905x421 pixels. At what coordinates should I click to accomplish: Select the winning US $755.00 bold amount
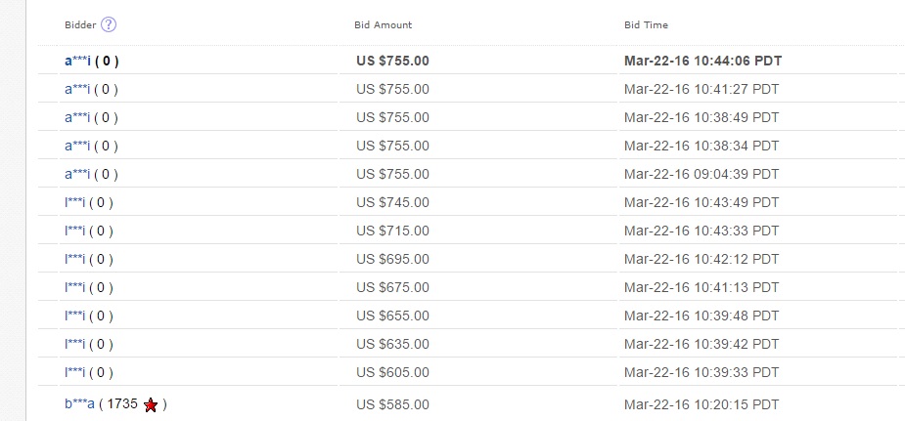pos(392,61)
